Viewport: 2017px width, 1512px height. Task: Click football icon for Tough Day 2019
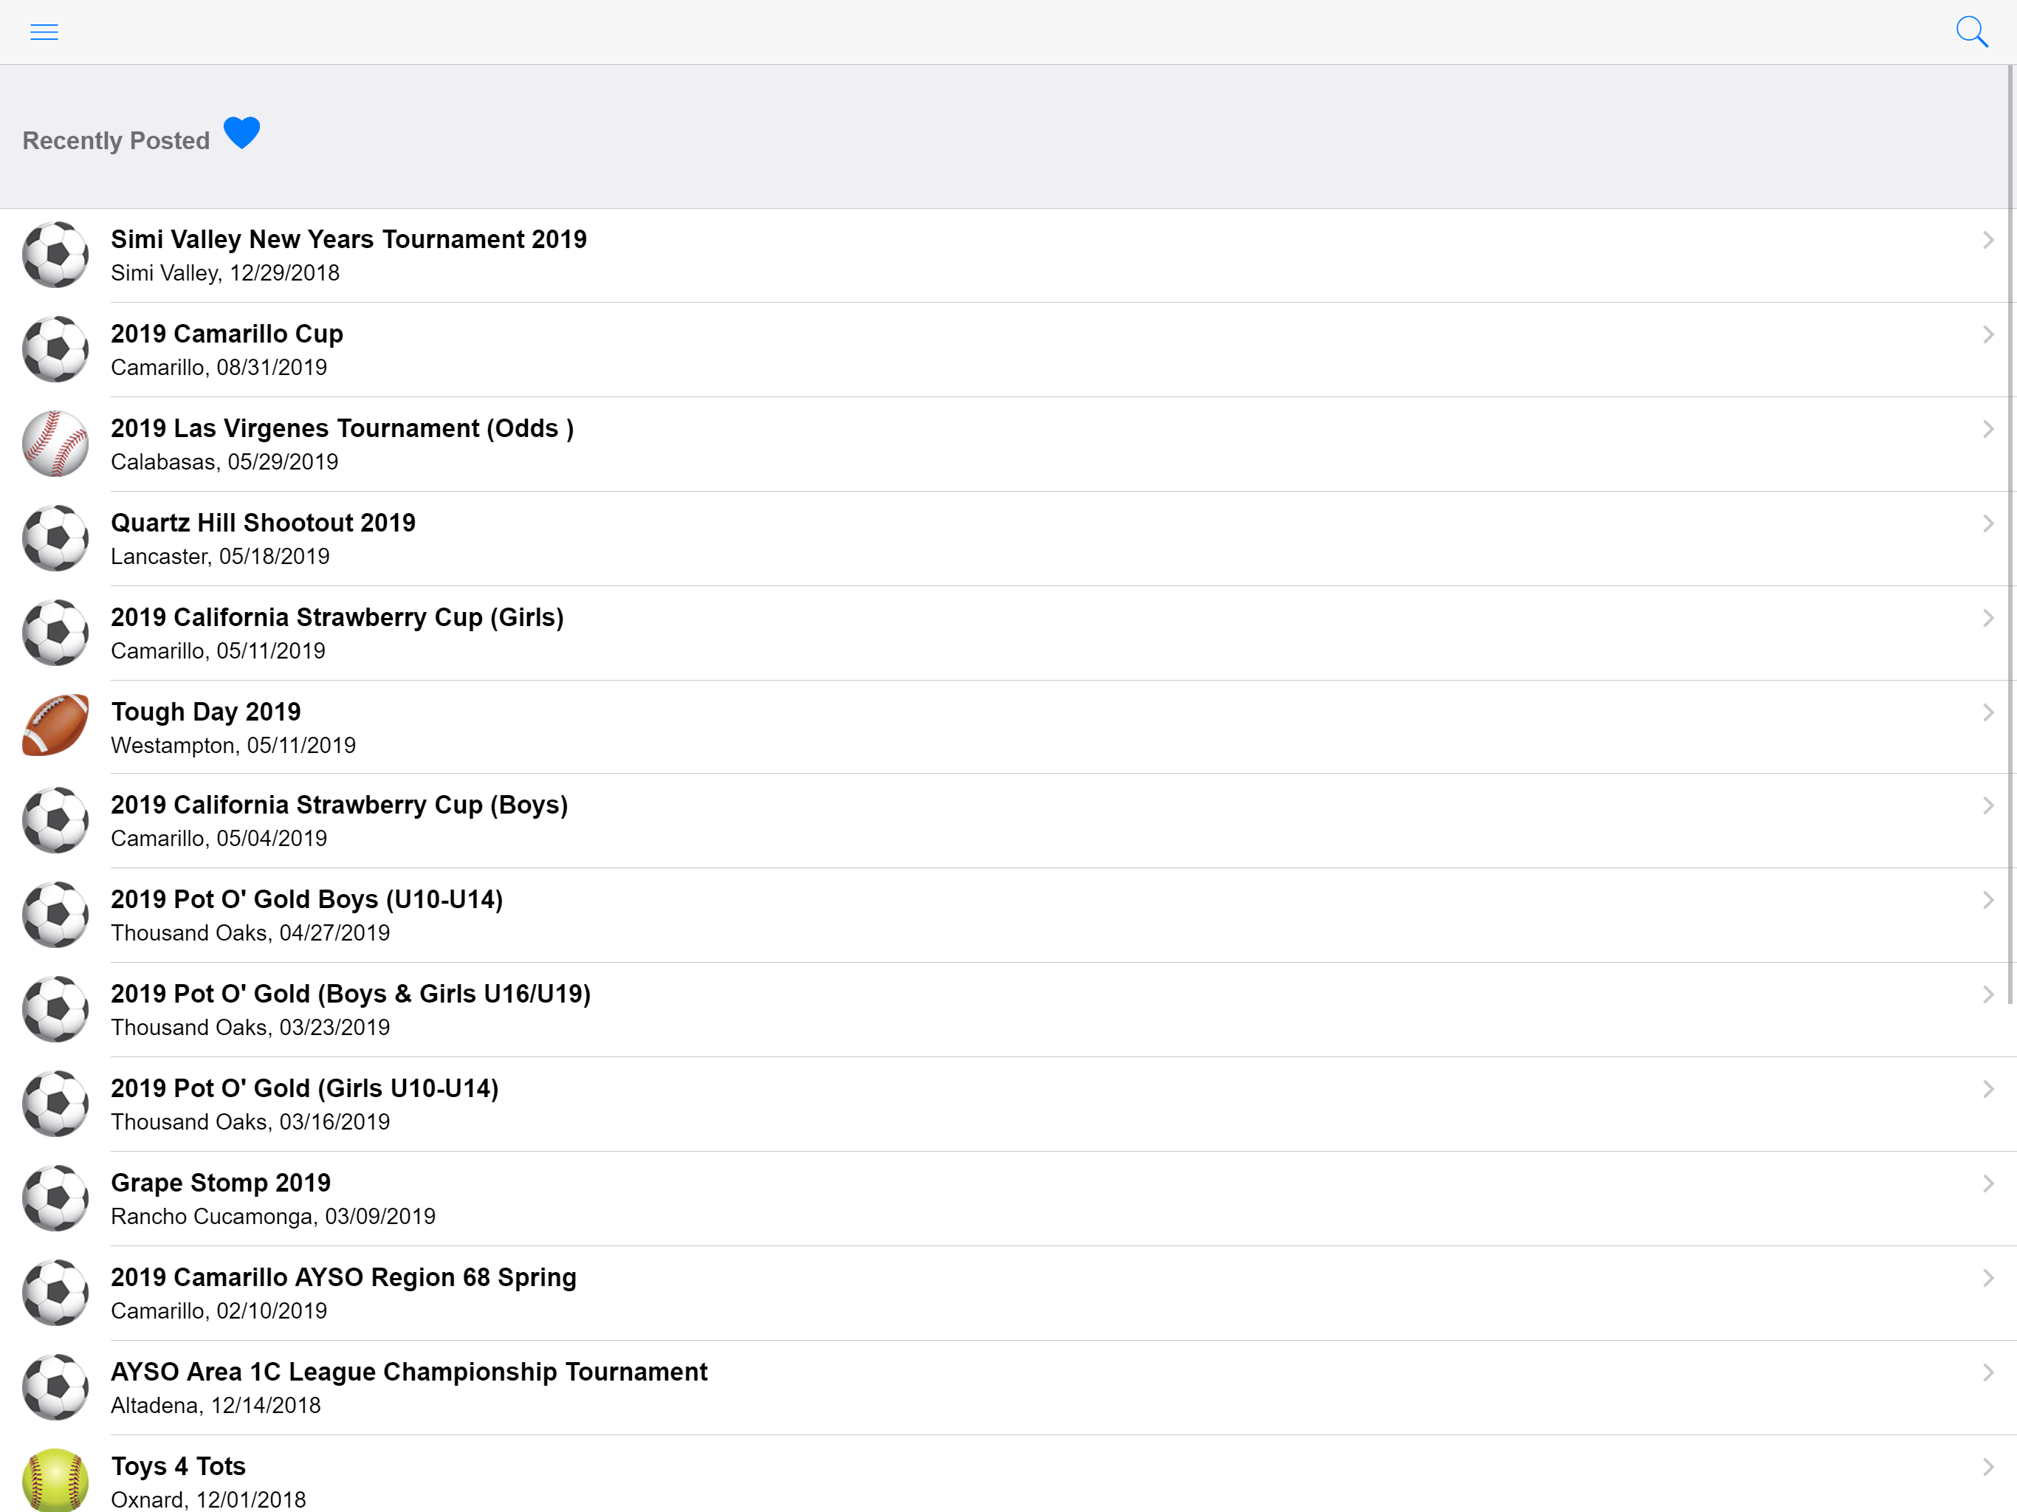point(55,726)
